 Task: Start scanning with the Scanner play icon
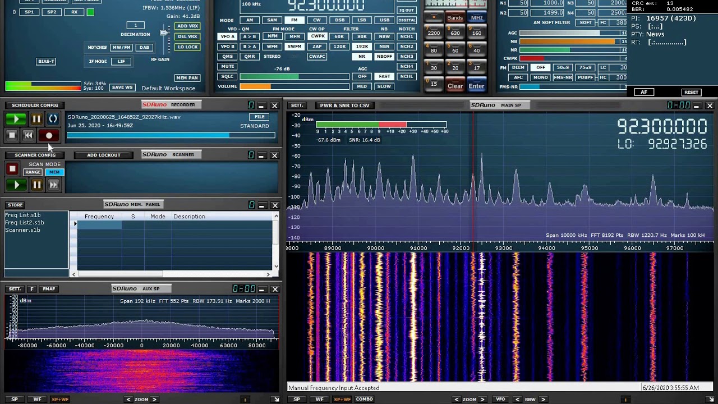coord(16,185)
